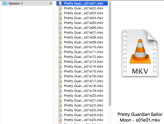Click the preview title Pretty Guardian Sailor Moon
The width and height of the screenshot is (164, 124).
140,117
